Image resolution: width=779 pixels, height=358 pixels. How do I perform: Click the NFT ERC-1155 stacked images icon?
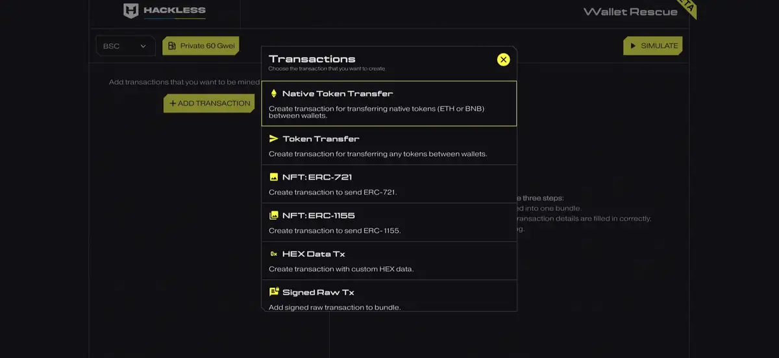273,215
